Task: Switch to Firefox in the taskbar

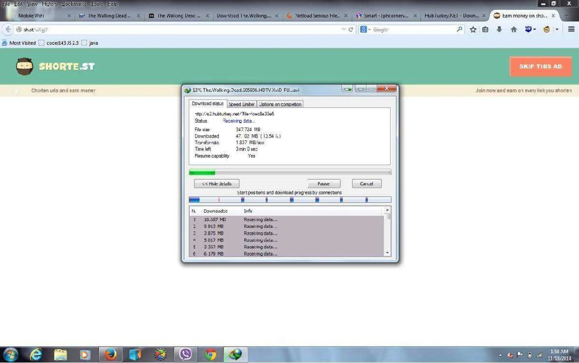Action: click(111, 354)
